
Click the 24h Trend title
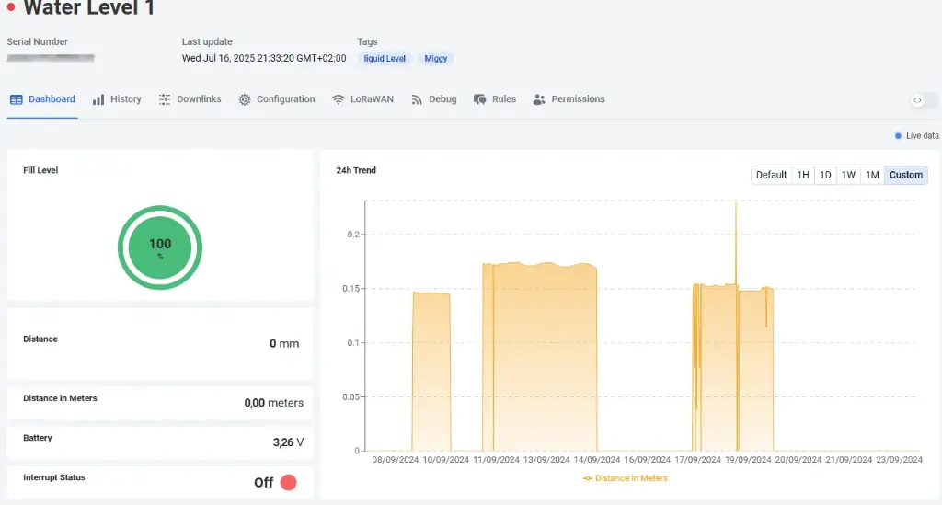tap(356, 170)
